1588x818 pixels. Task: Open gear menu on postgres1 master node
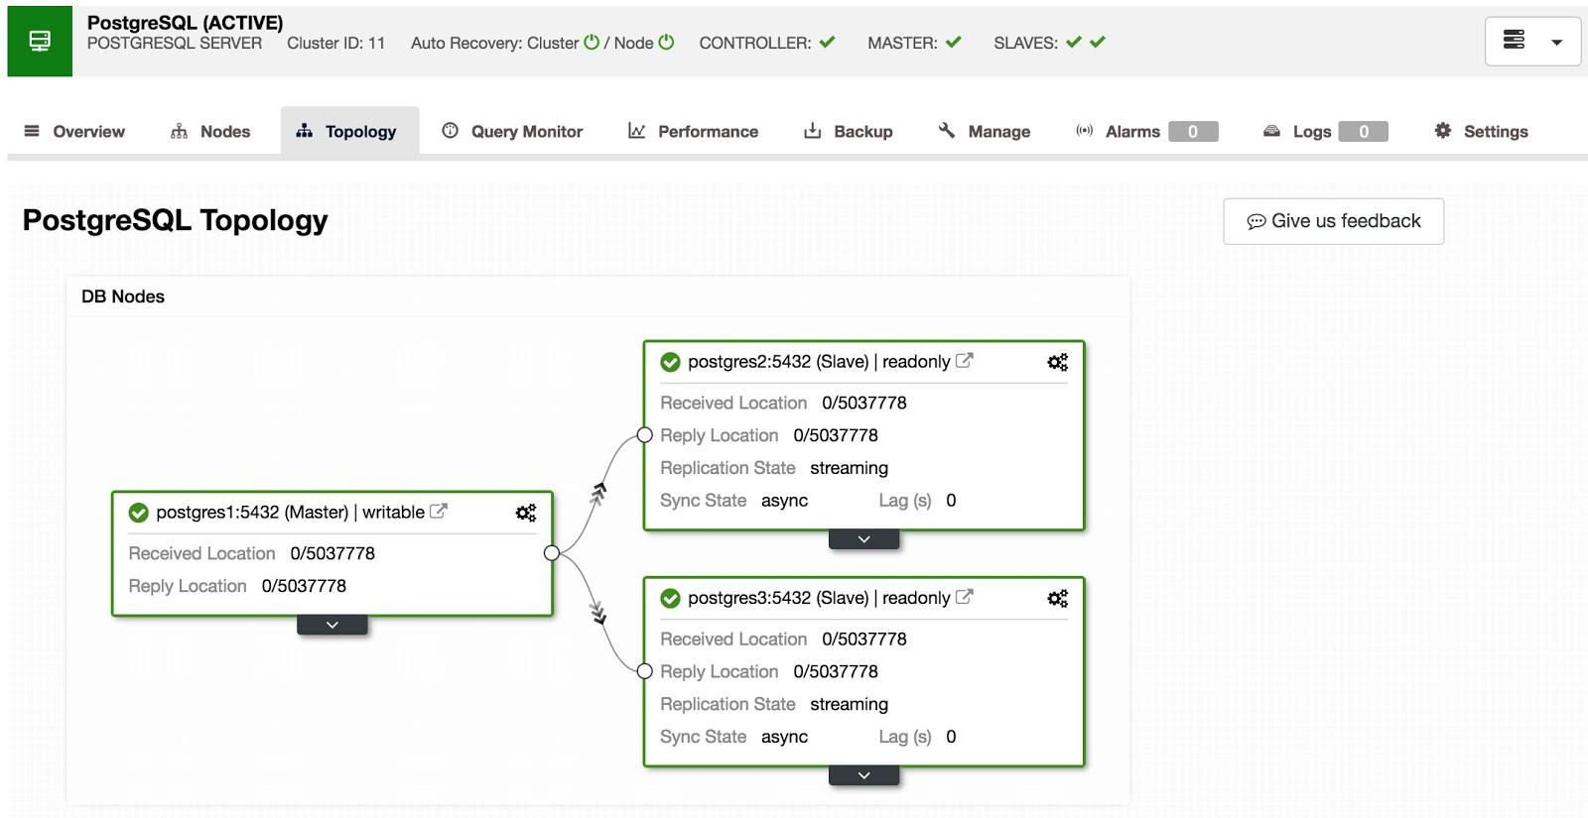(x=526, y=513)
